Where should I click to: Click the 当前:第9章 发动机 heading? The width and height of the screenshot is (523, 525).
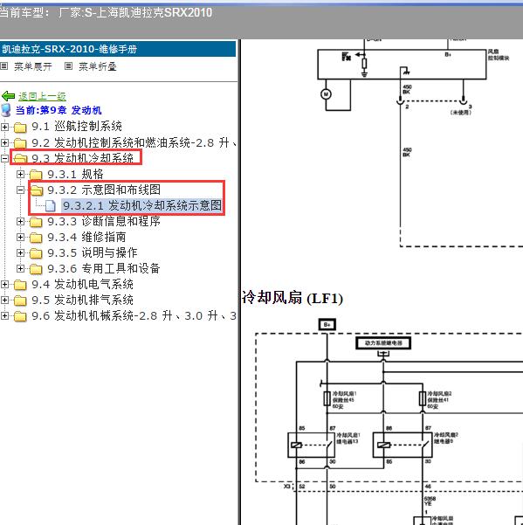coord(58,110)
